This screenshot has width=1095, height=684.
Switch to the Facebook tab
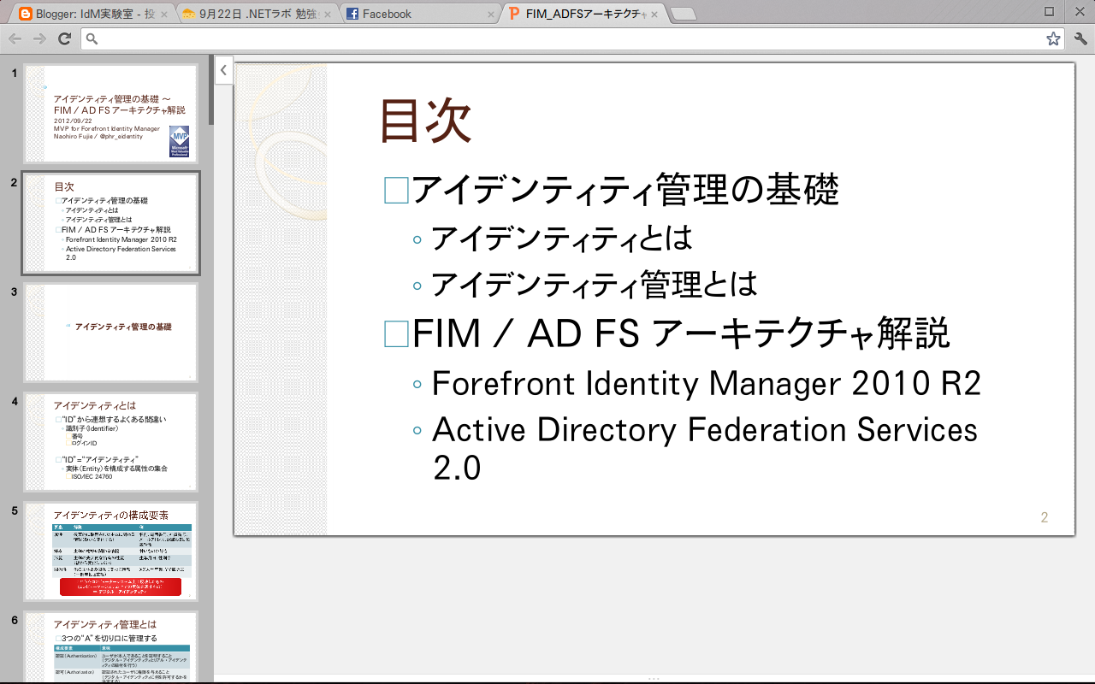coord(419,14)
